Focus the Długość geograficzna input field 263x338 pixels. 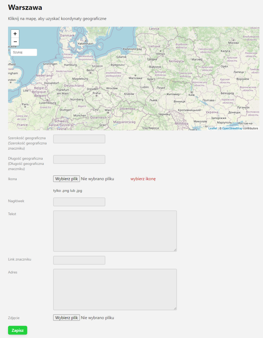[x=79, y=159]
